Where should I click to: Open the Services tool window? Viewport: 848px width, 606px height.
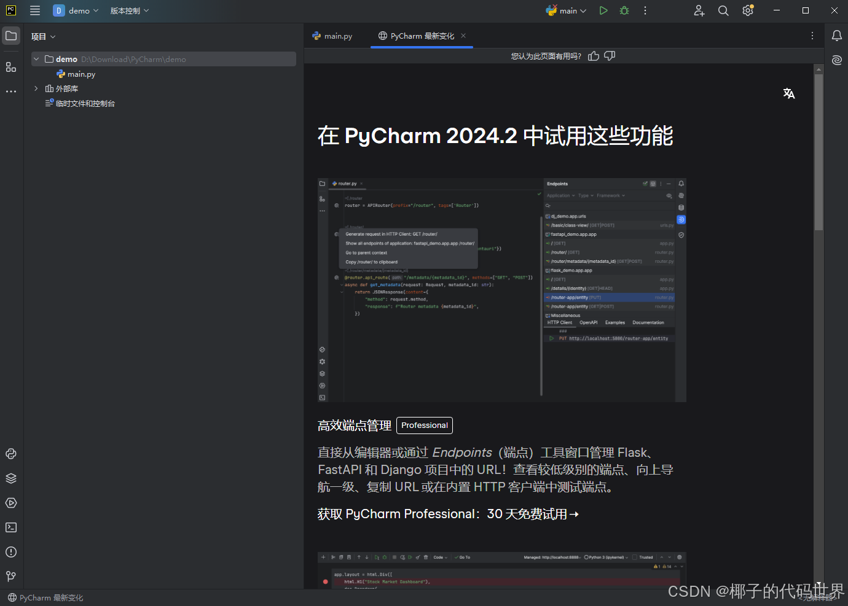[11, 503]
